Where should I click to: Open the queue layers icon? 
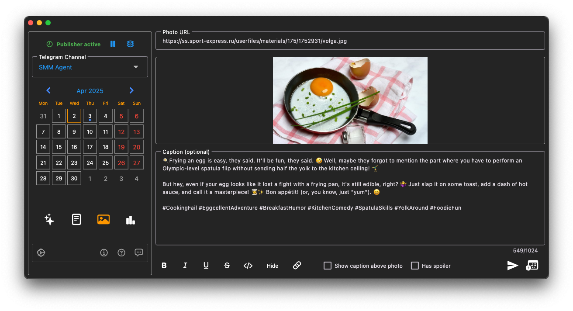point(130,44)
